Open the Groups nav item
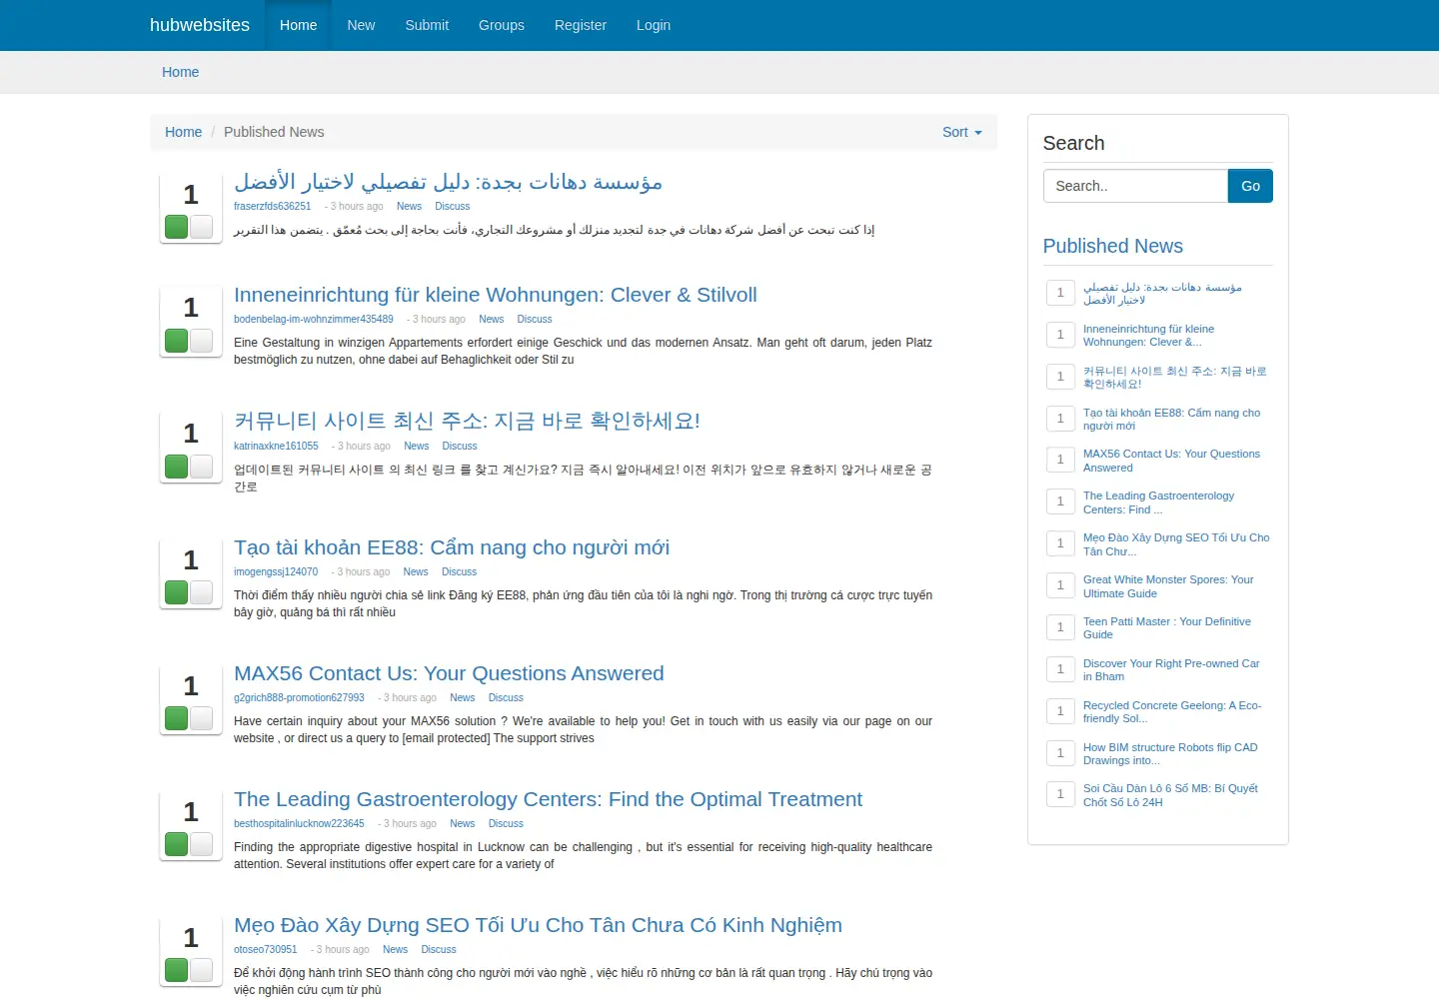This screenshot has width=1439, height=999. coord(502,25)
